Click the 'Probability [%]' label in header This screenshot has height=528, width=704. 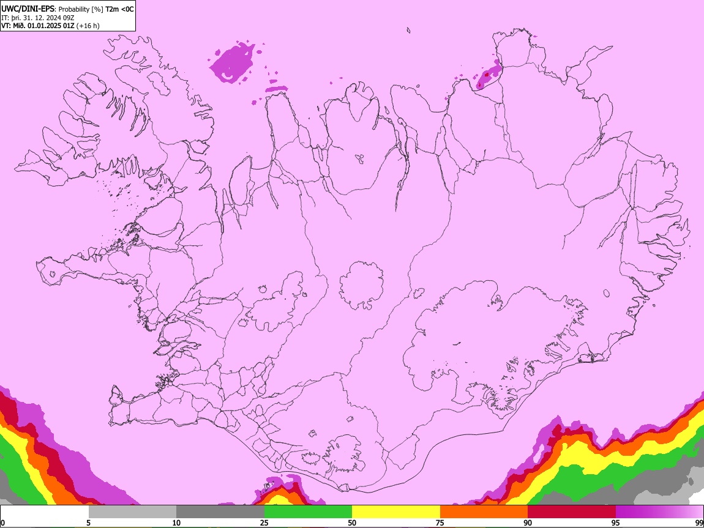coord(81,9)
